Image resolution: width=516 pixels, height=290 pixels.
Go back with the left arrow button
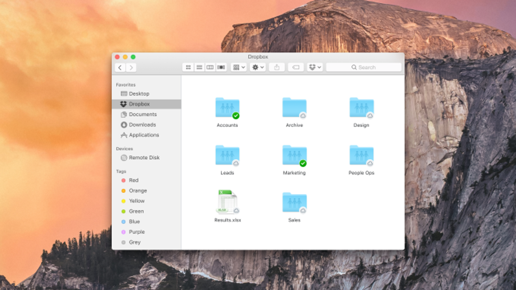click(120, 67)
